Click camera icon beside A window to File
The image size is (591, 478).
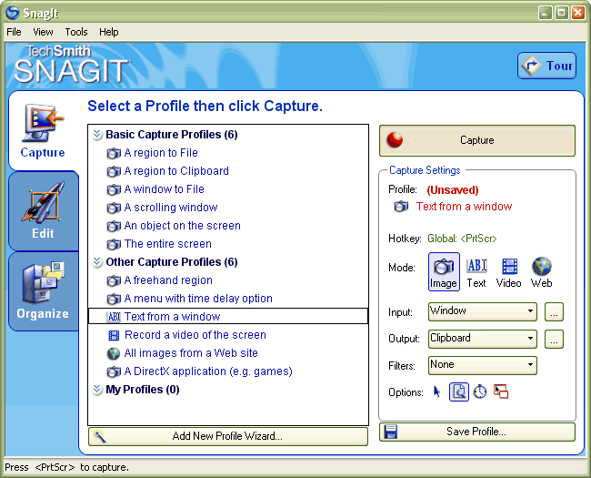[x=114, y=189]
